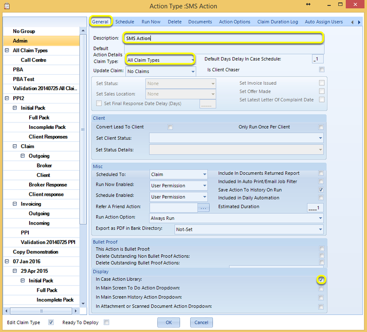Enable Delete Outstanding Bullet Proof Actions
Image resolution: width=367 pixels, height=332 pixels.
point(322,262)
